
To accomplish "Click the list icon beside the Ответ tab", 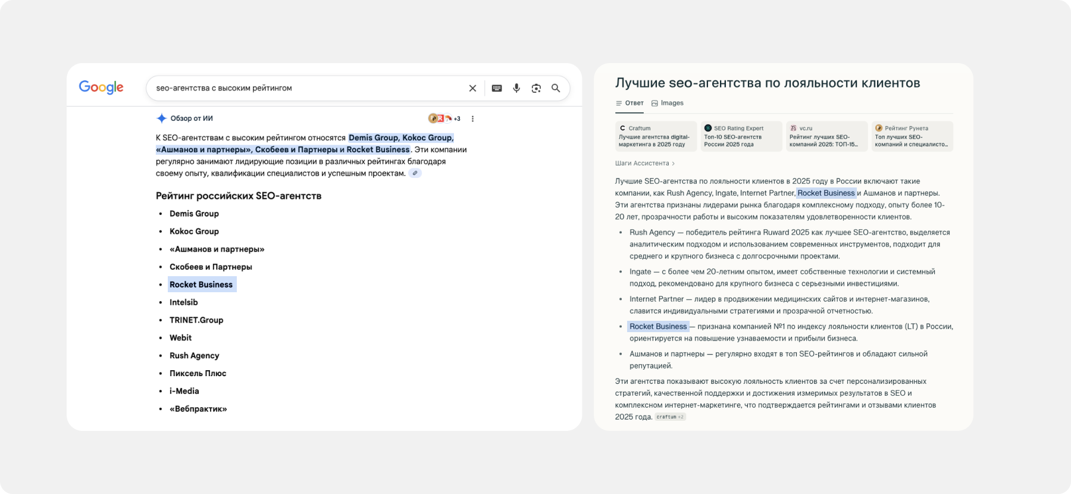I will click(619, 103).
